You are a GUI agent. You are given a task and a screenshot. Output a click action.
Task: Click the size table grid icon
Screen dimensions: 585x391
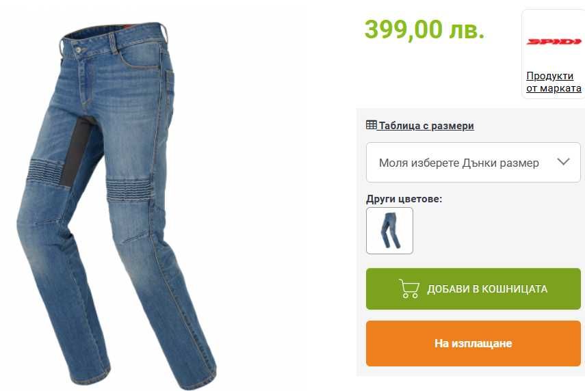click(x=372, y=125)
